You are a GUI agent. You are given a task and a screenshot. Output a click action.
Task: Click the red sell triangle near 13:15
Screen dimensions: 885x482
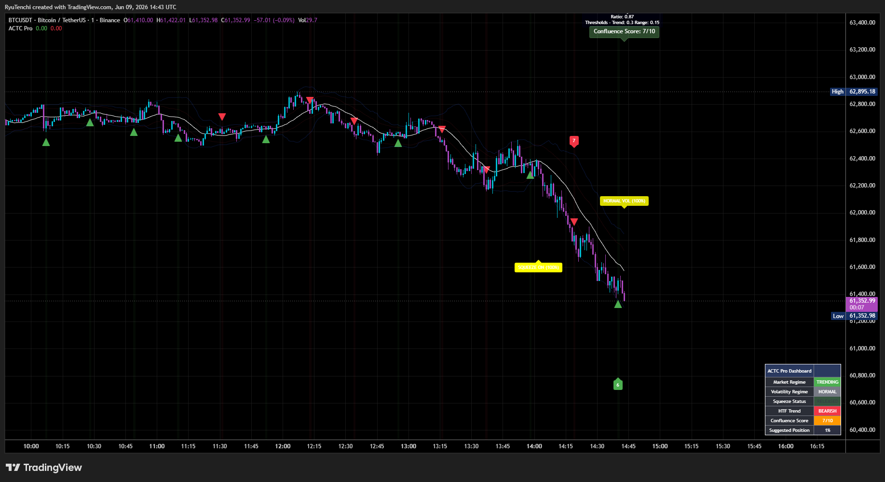coord(442,129)
